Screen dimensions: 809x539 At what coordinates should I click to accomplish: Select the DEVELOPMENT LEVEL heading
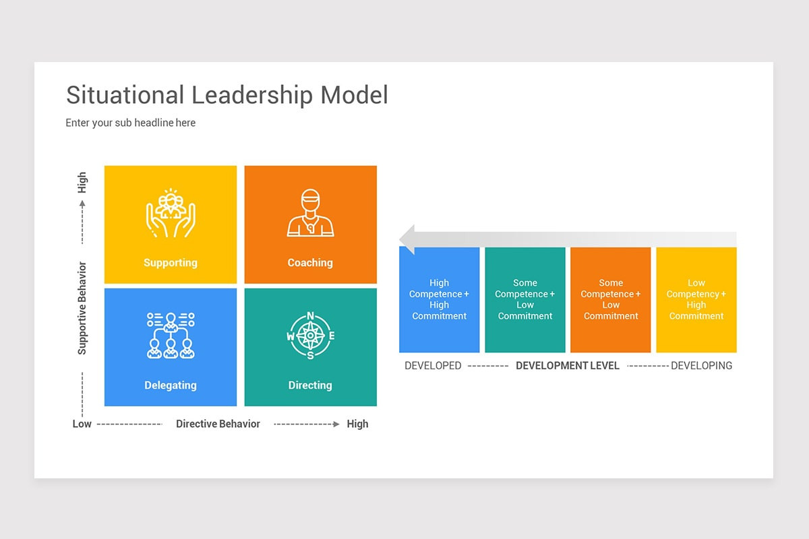click(567, 365)
